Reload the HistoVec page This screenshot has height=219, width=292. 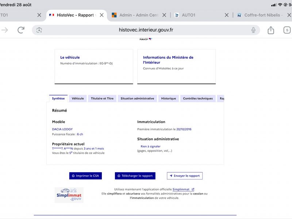click(x=21, y=30)
